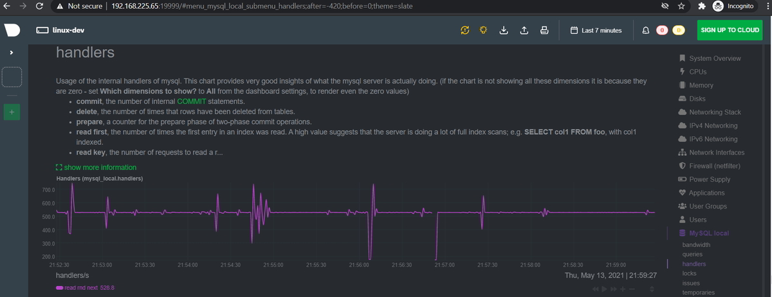Click the upload import snapshot icon
Image resolution: width=772 pixels, height=297 pixels.
pos(524,30)
